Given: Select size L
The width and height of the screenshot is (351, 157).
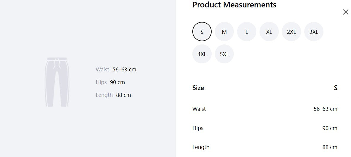Looking at the screenshot, I should (247, 32).
